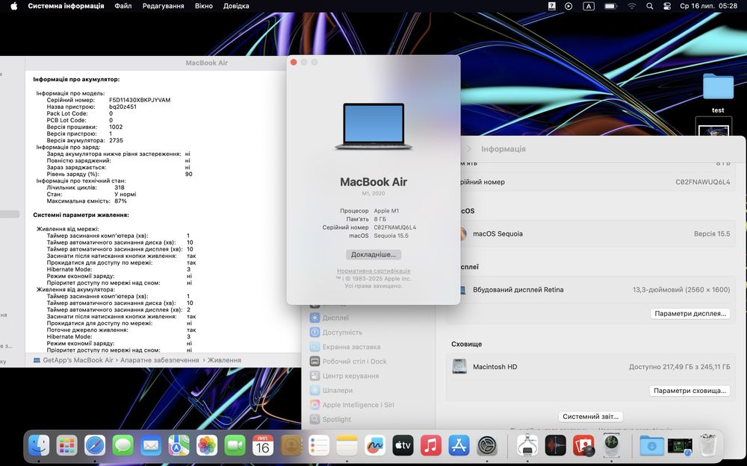Open Downloads folder in the Dock
747x466 pixels.
point(651,446)
